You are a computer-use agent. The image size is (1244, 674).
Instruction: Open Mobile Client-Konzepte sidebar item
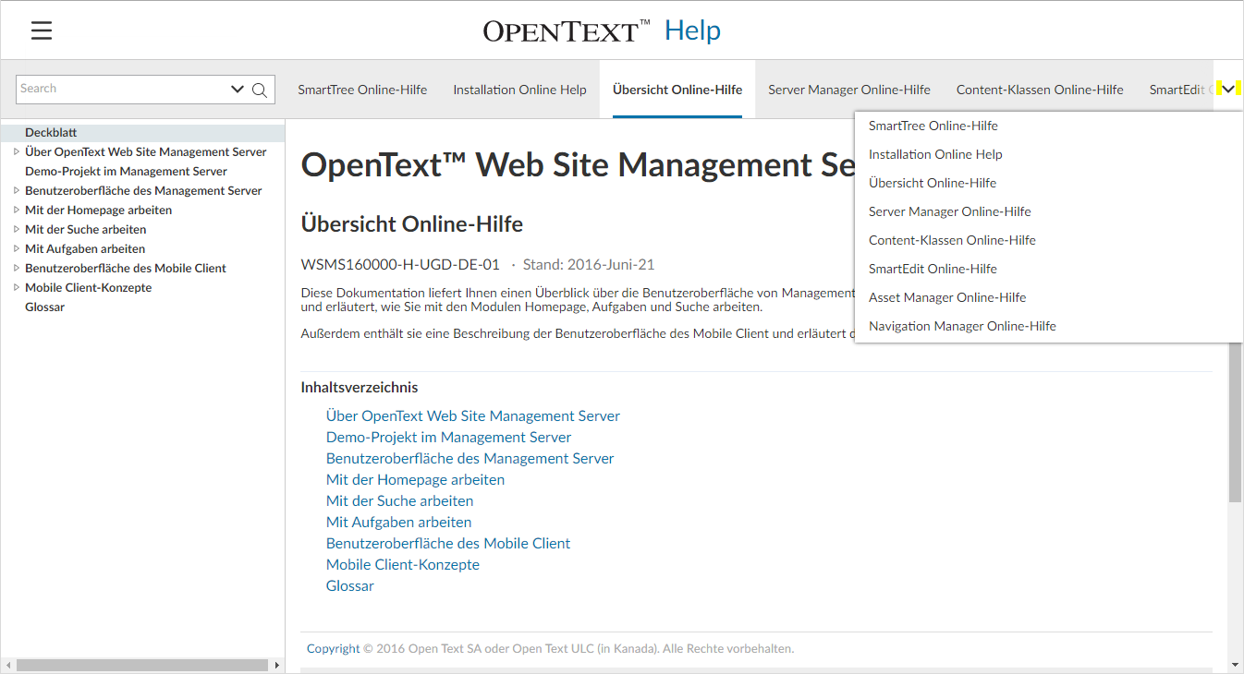(x=88, y=288)
